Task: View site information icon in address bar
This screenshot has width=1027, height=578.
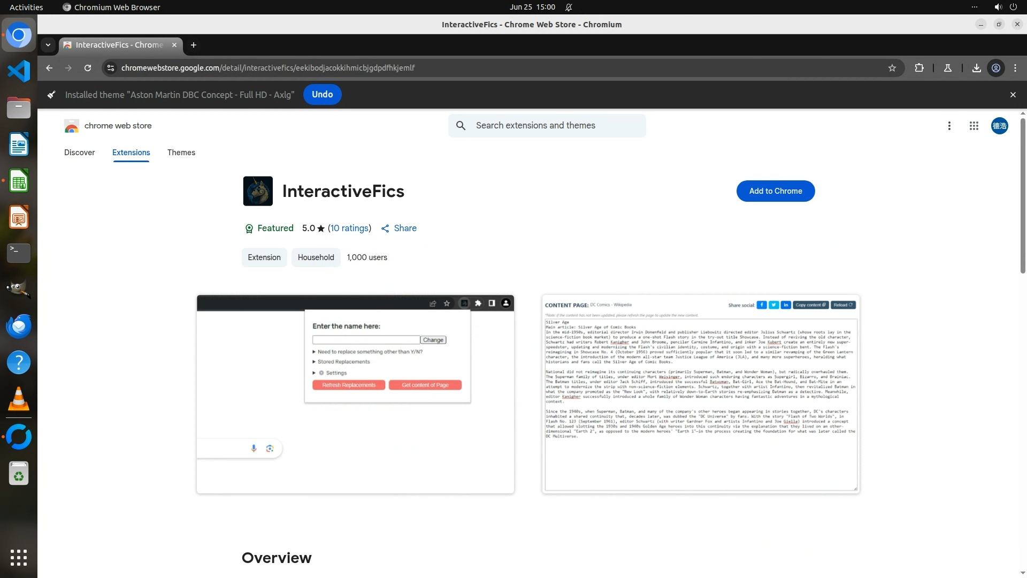Action: 111,68
